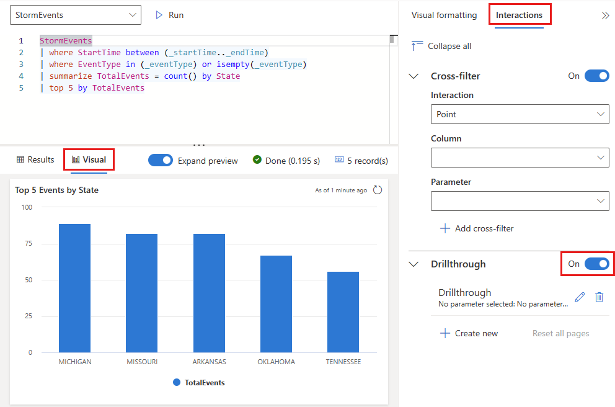Click the plus icon for Add cross-filter
615x407 pixels.
tap(445, 228)
